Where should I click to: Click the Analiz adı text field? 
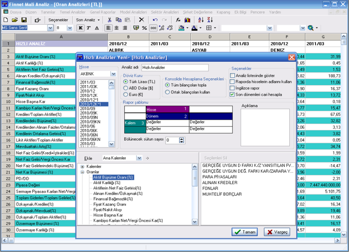[x=175, y=68]
